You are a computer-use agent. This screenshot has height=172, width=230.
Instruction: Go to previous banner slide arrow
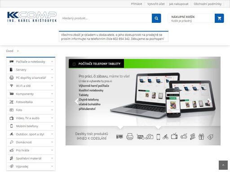point(77,101)
